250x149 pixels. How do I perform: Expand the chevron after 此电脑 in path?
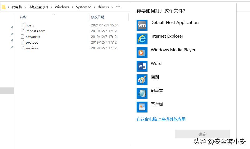25,7
